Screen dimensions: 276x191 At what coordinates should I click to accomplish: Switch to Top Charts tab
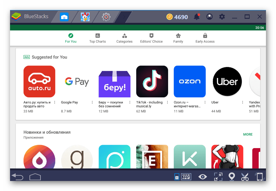tap(98, 38)
